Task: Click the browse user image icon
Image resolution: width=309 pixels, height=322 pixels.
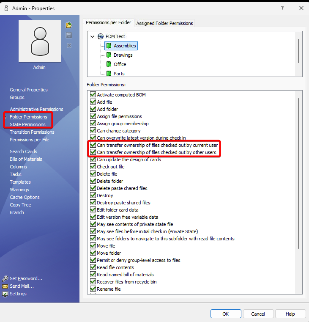Action: (69, 25)
